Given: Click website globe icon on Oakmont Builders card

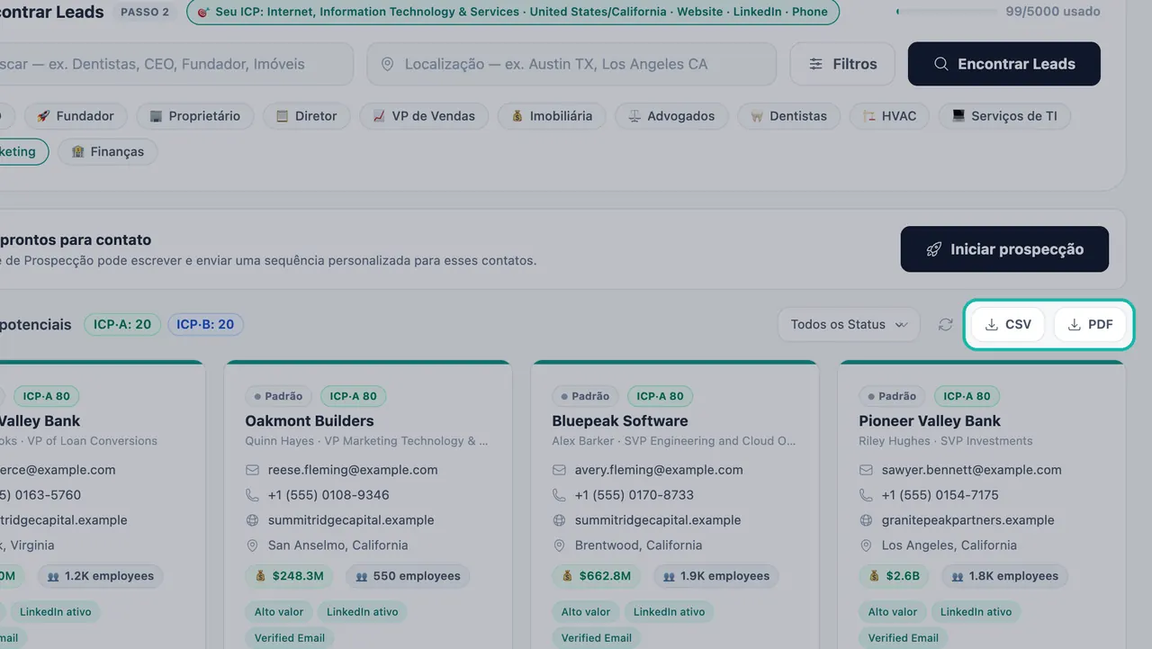Looking at the screenshot, I should (252, 520).
